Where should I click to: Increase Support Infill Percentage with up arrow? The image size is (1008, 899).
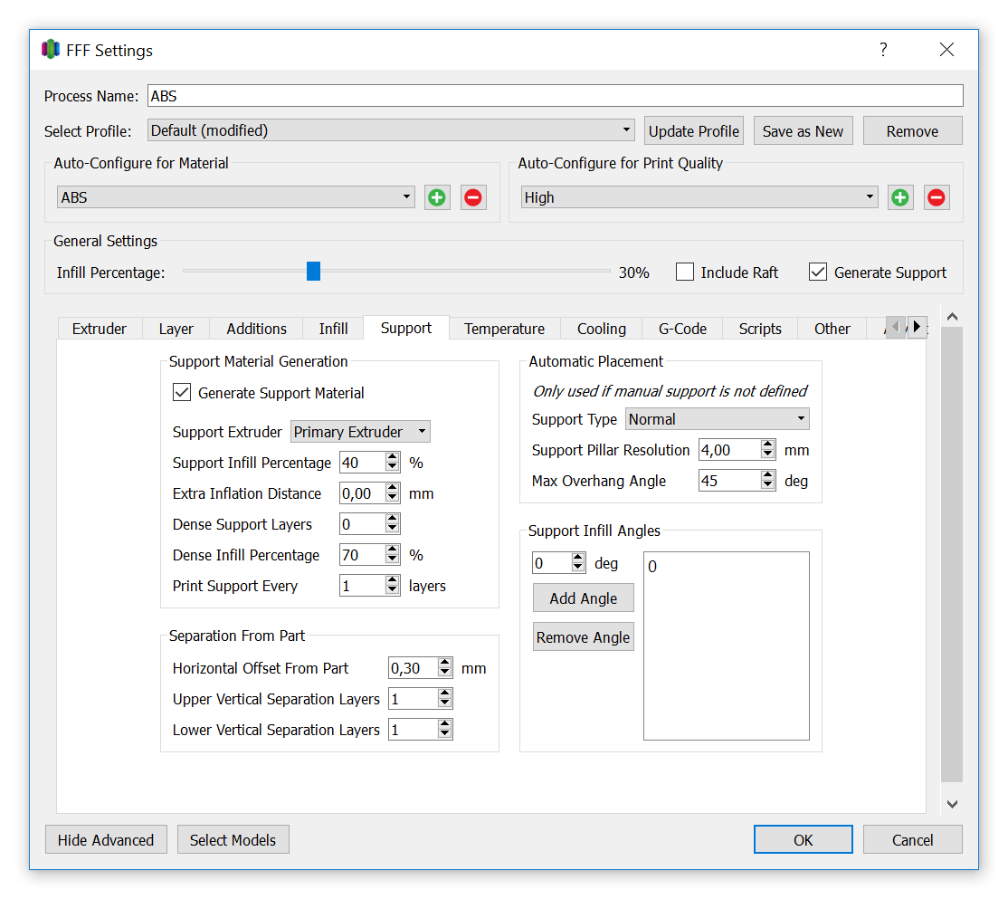point(392,457)
